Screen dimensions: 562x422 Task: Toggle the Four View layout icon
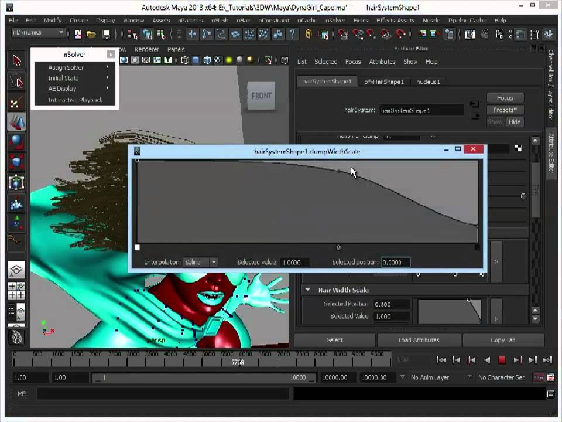[16, 290]
